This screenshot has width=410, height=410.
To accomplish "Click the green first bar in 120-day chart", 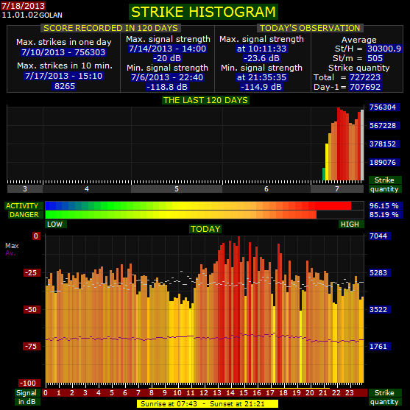I will pos(324,174).
